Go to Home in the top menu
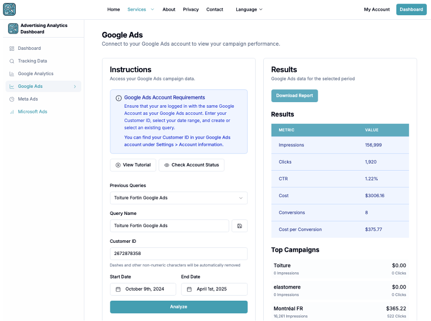This screenshot has height=321, width=431. 113,9
